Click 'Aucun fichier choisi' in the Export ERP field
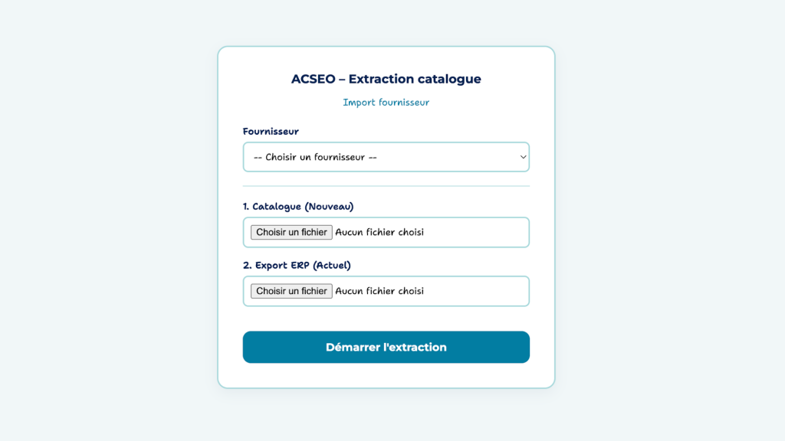 tap(379, 291)
